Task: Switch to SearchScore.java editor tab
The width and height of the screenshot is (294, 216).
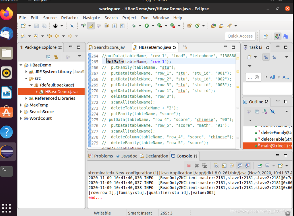Action: [109, 47]
